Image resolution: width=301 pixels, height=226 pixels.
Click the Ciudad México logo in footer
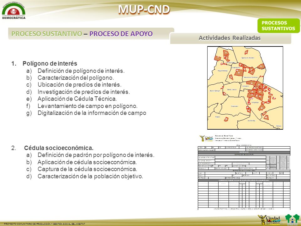click(270, 220)
